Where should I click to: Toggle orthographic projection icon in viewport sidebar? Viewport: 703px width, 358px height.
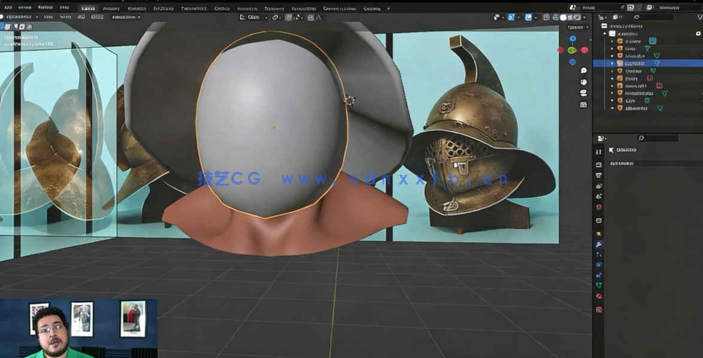[582, 103]
